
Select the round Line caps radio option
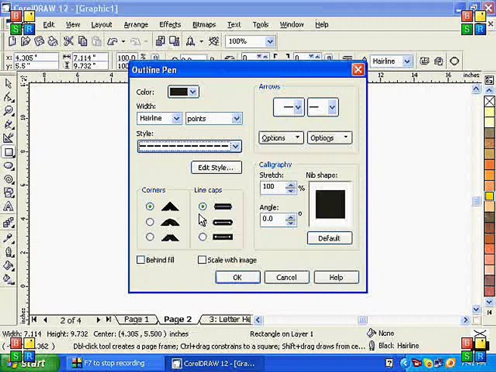[x=203, y=222]
